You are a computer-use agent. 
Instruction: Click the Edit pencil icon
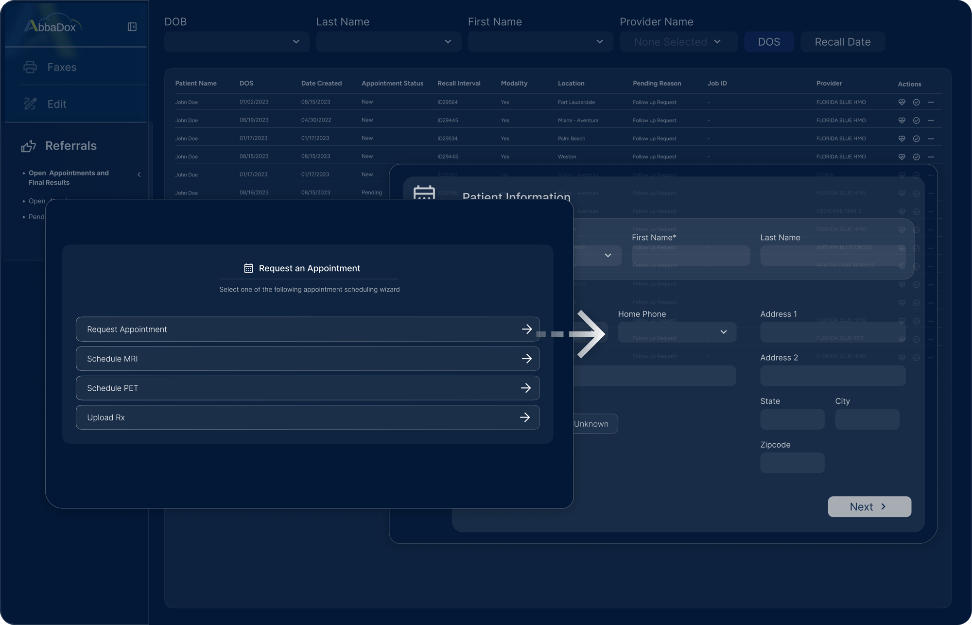30,104
